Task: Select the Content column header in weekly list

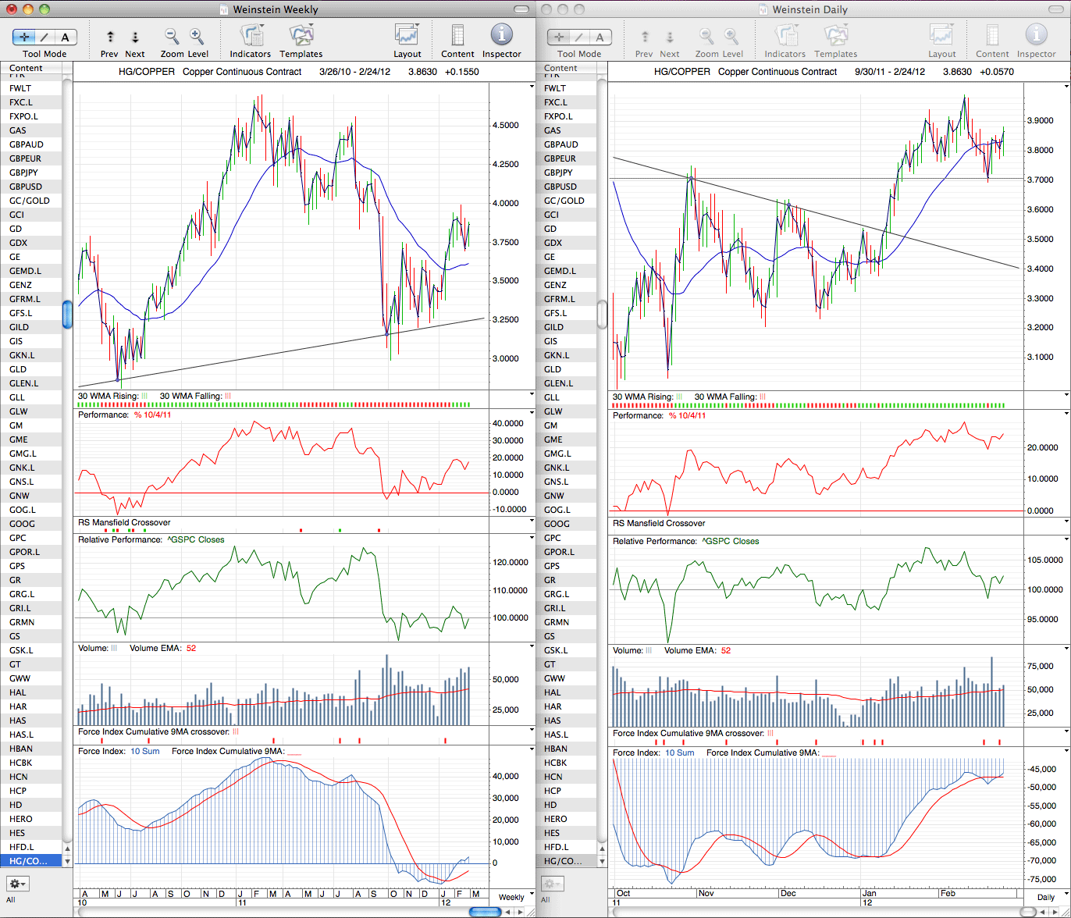Action: [x=31, y=68]
